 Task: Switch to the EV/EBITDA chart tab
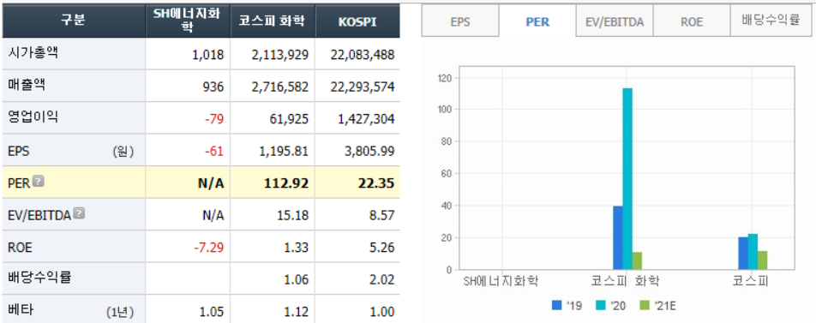point(615,21)
